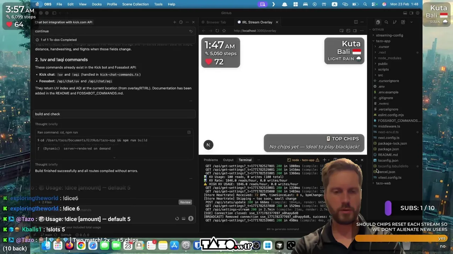Open chat panel more options menu

click(x=187, y=22)
